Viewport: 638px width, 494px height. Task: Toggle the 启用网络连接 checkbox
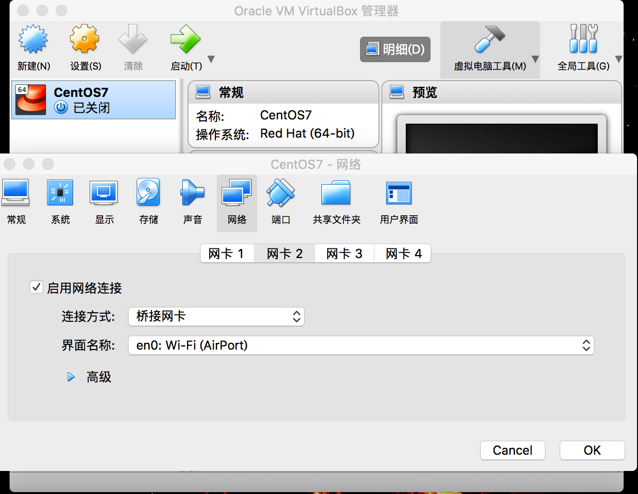tap(36, 287)
